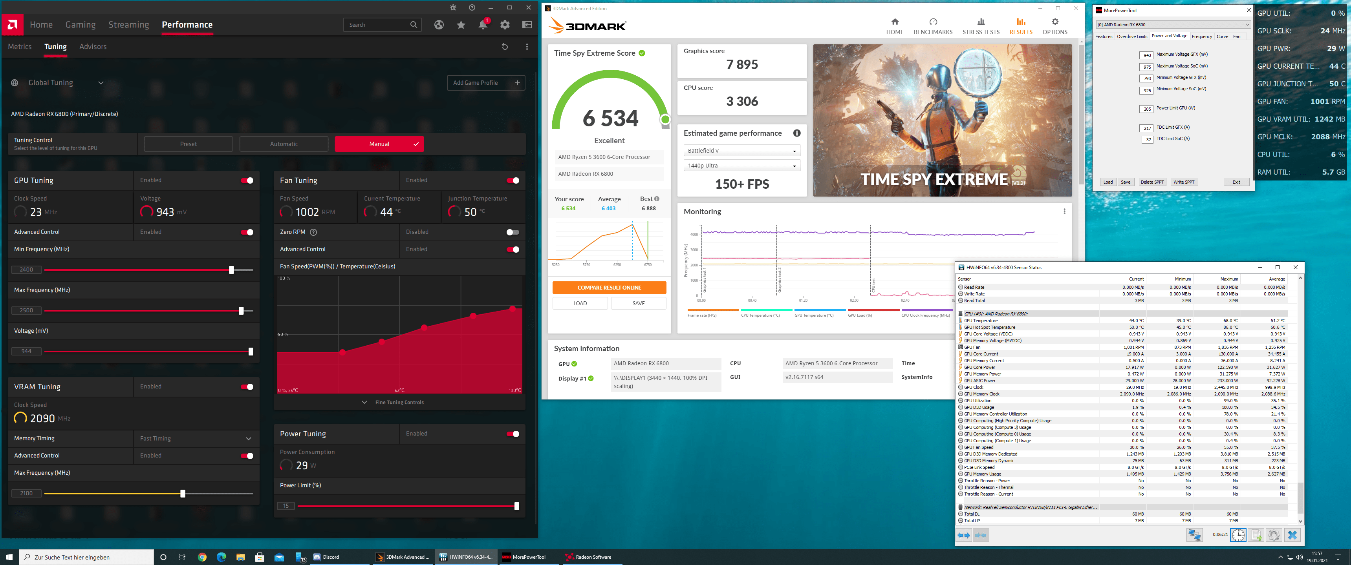Open File Explorer from the taskbar
The width and height of the screenshot is (1351, 565).
pyautogui.click(x=241, y=557)
